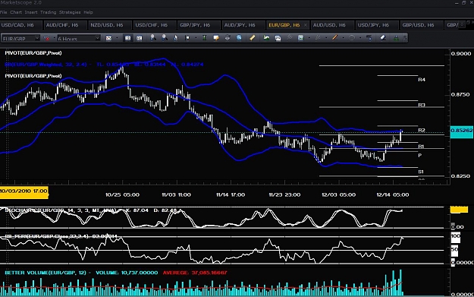Click the R4 pivot level label
This screenshot has width=474, height=297.
pos(422,79)
